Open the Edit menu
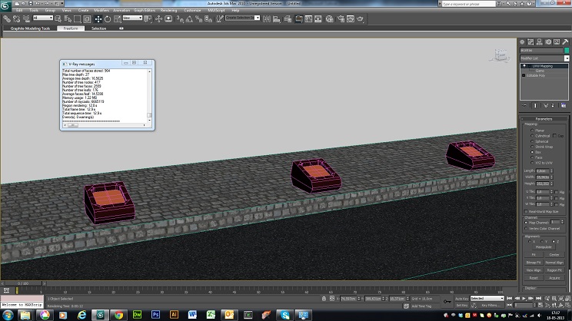This screenshot has width=572, height=321. click(19, 10)
